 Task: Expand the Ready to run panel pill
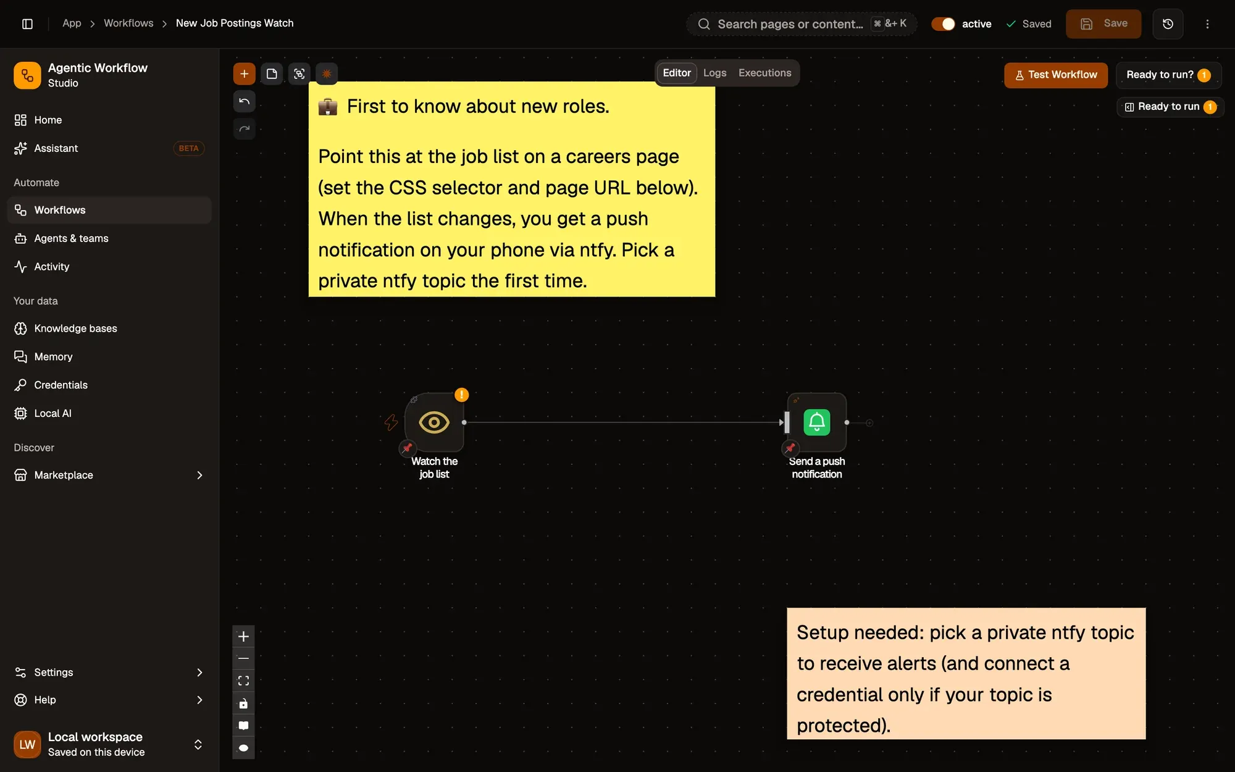pos(1170,107)
